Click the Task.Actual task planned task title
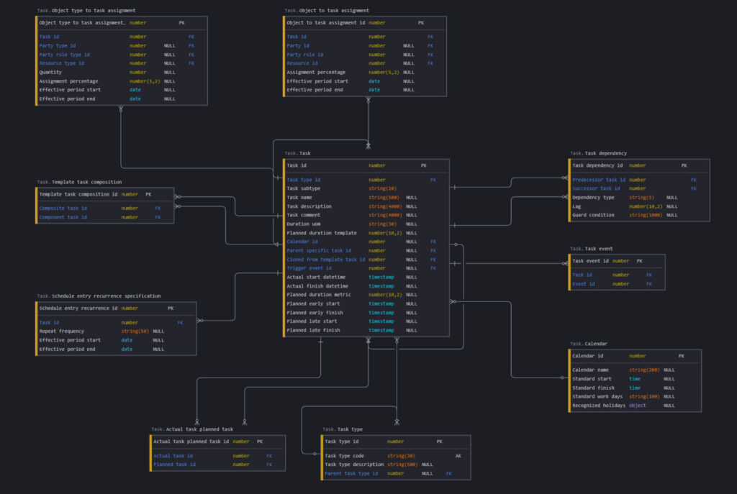737x494 pixels. (192, 429)
